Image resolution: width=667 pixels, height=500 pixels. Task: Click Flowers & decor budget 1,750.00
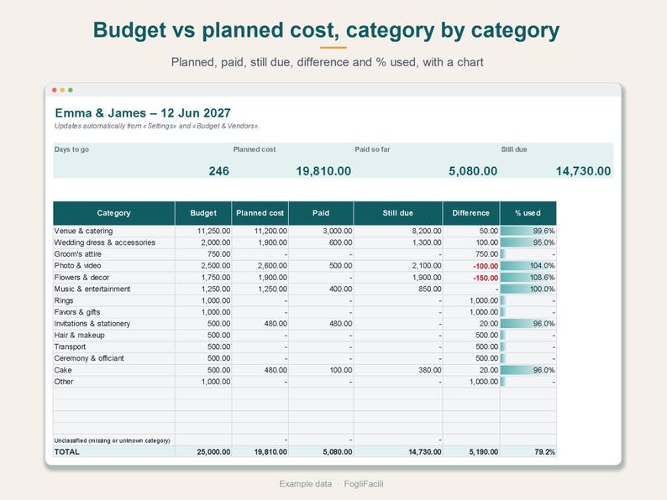203,278
